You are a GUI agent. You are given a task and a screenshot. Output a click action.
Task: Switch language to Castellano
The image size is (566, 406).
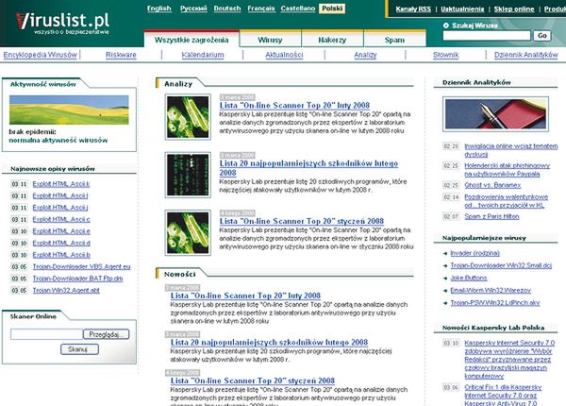[298, 8]
